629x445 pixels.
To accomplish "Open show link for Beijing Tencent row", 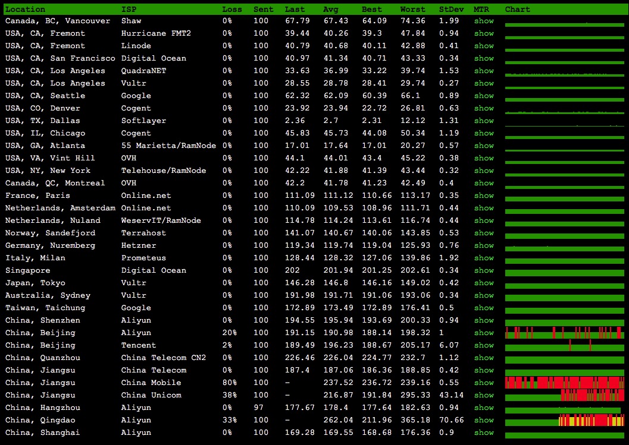I will 484,345.
